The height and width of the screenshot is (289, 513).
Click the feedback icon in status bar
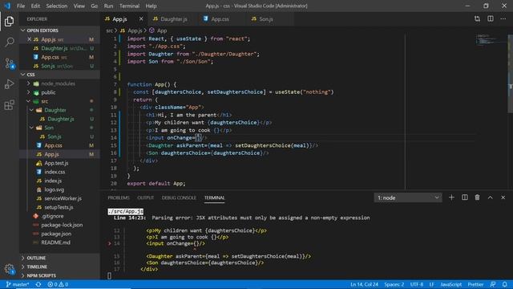point(493,284)
